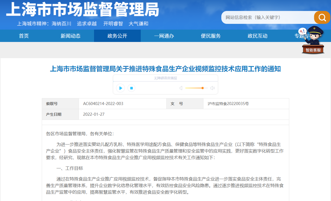Click the low volume speaker icon

coord(181,88)
